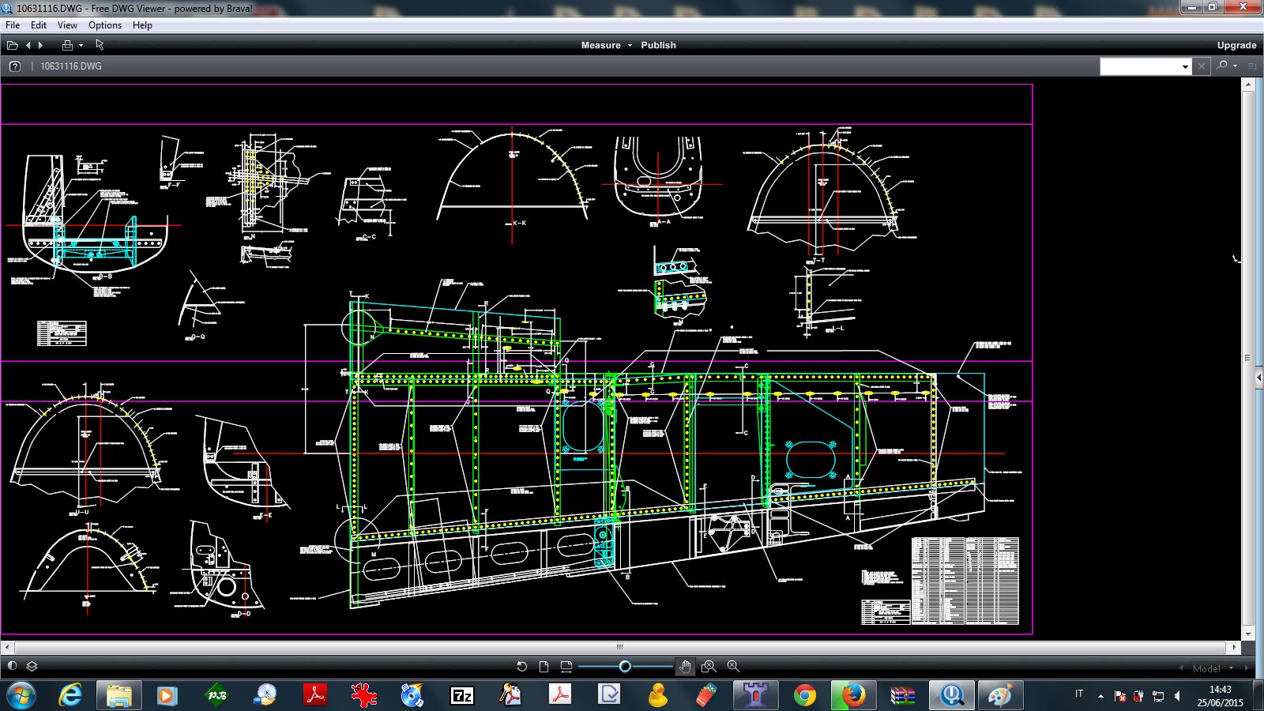Screen dimensions: 1264x711
Task: Click the fit width icon
Action: 566,667
